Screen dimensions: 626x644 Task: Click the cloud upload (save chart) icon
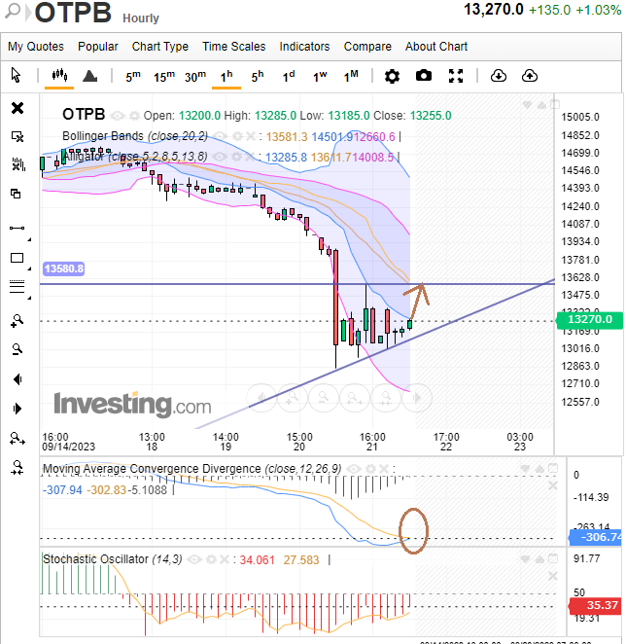pos(530,76)
